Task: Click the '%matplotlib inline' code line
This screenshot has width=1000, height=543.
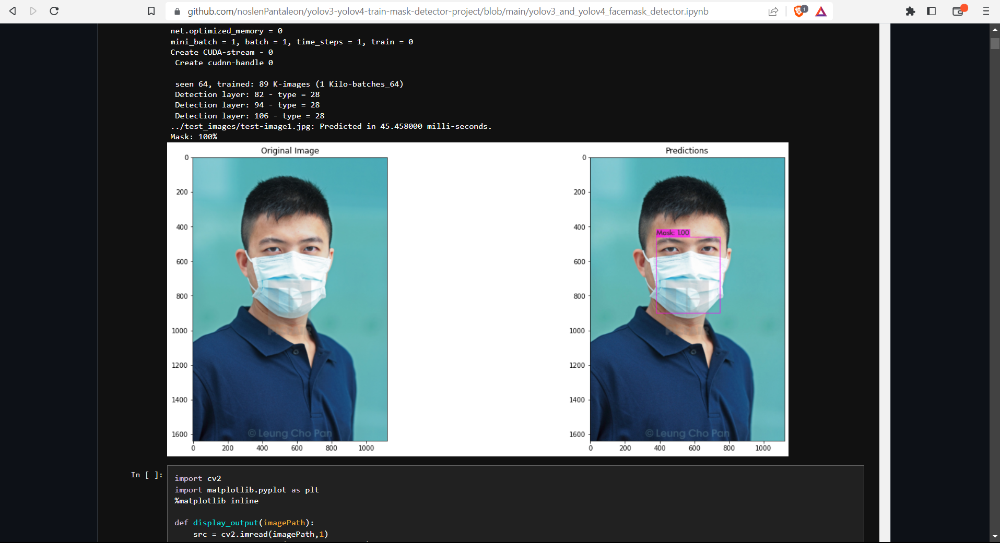Action: [217, 501]
